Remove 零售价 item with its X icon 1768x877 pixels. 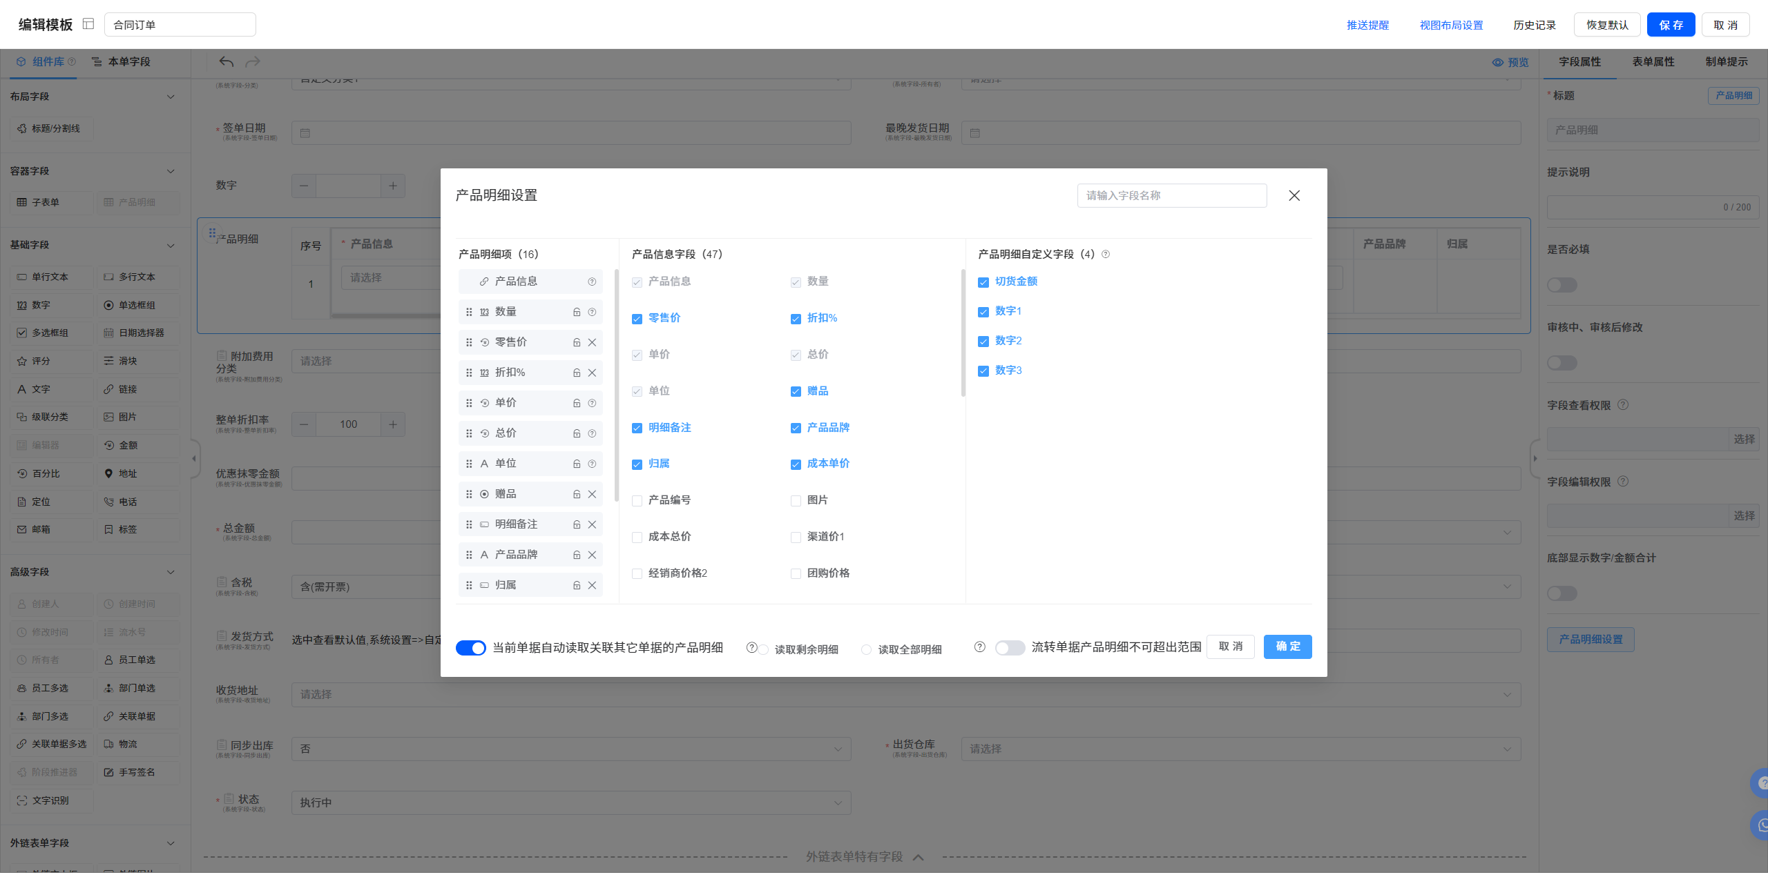coord(592,342)
